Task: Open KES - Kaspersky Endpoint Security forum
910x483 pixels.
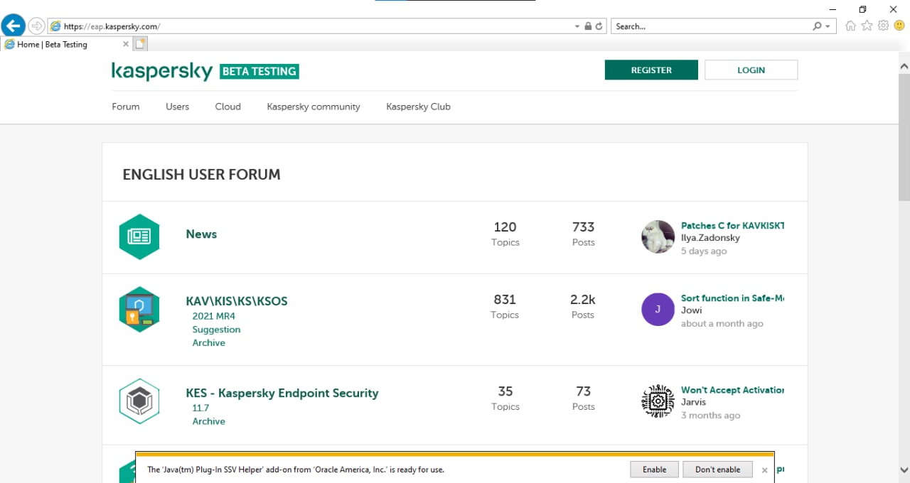Action: point(282,393)
